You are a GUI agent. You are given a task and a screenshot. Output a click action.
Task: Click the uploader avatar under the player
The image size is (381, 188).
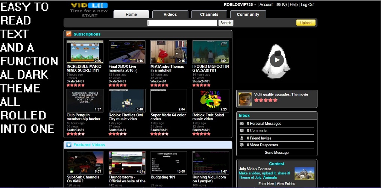tap(245, 99)
